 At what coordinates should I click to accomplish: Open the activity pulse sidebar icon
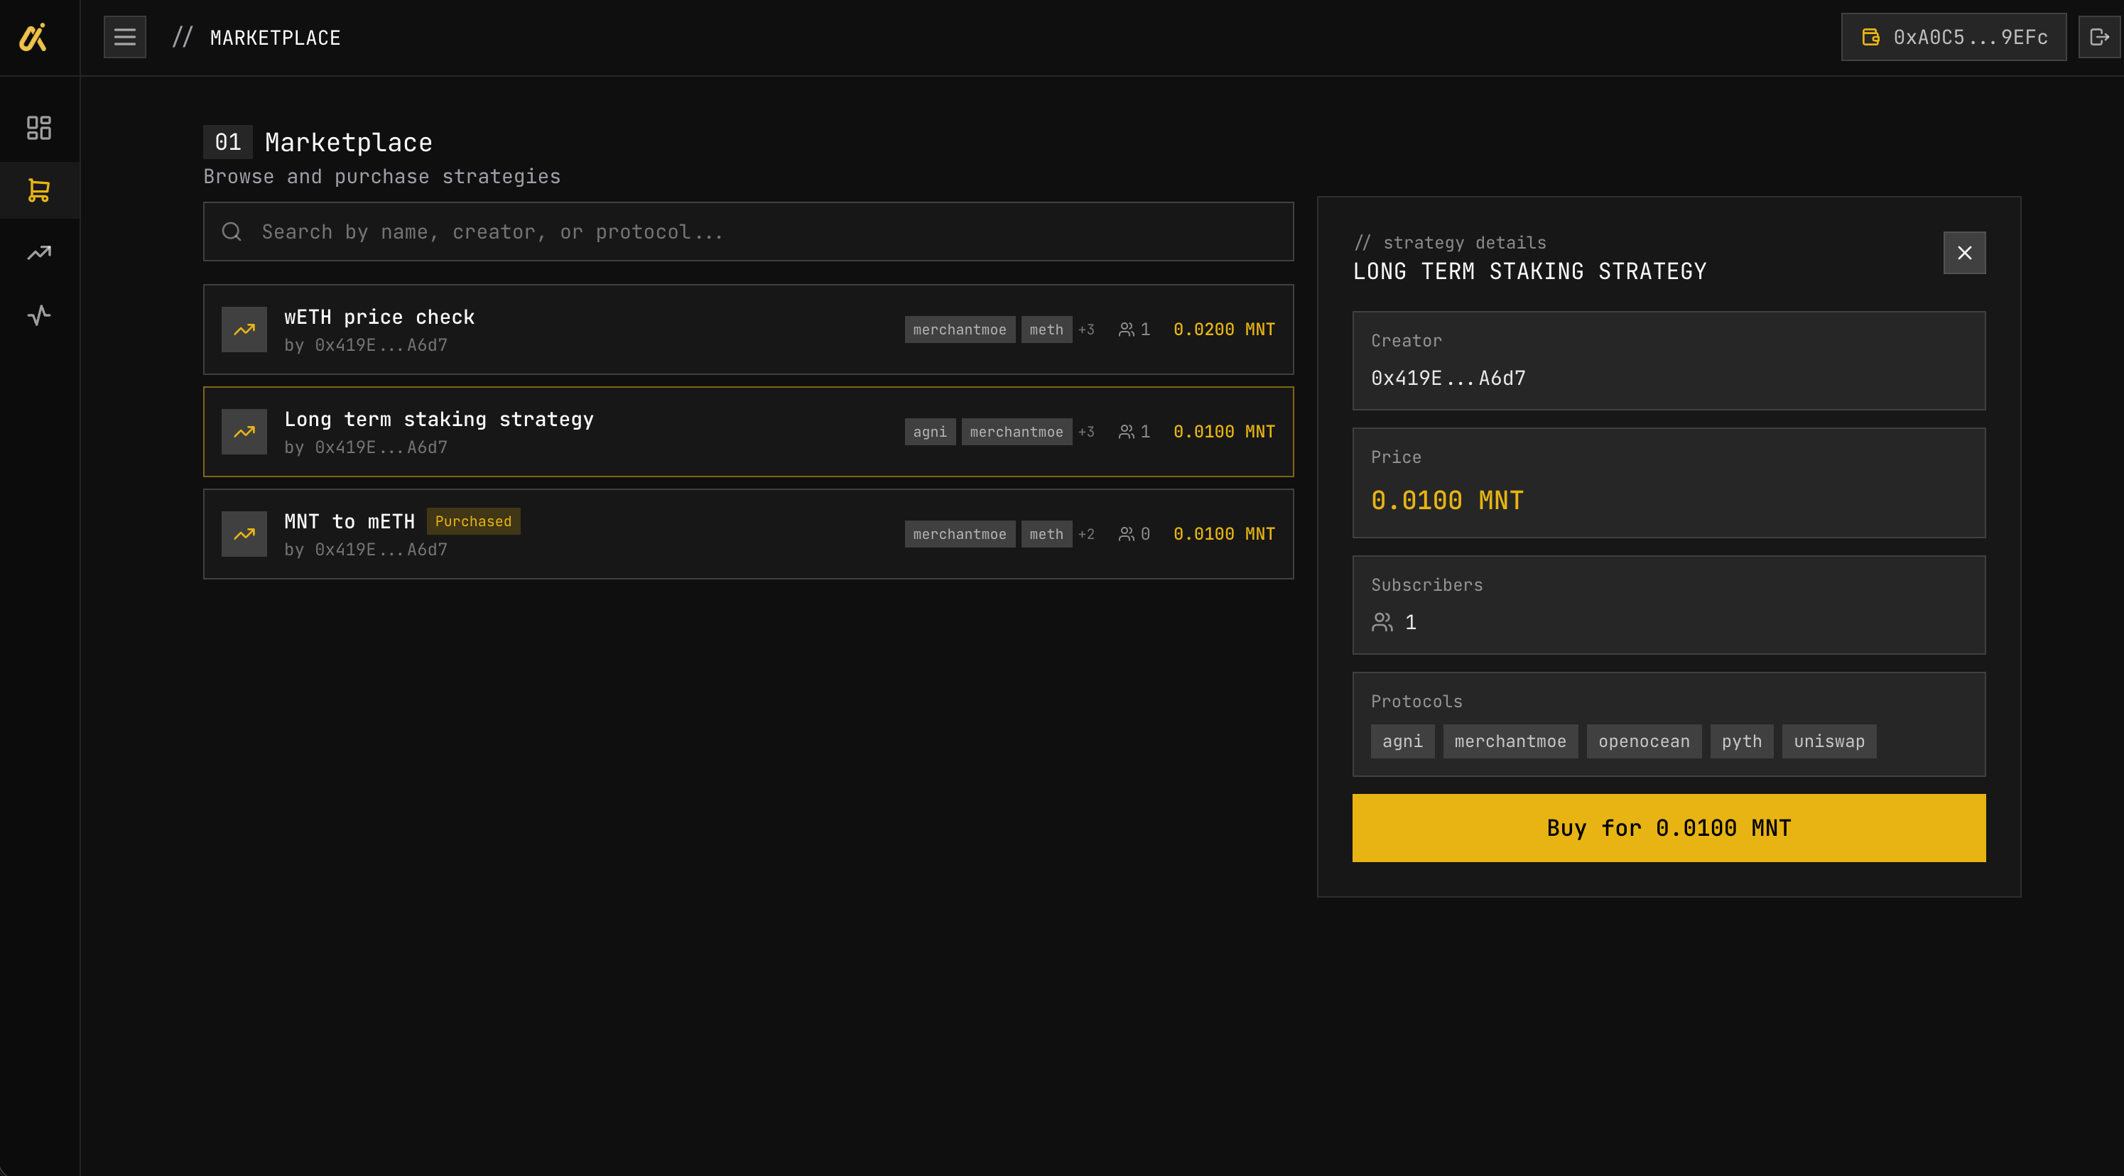(x=39, y=315)
